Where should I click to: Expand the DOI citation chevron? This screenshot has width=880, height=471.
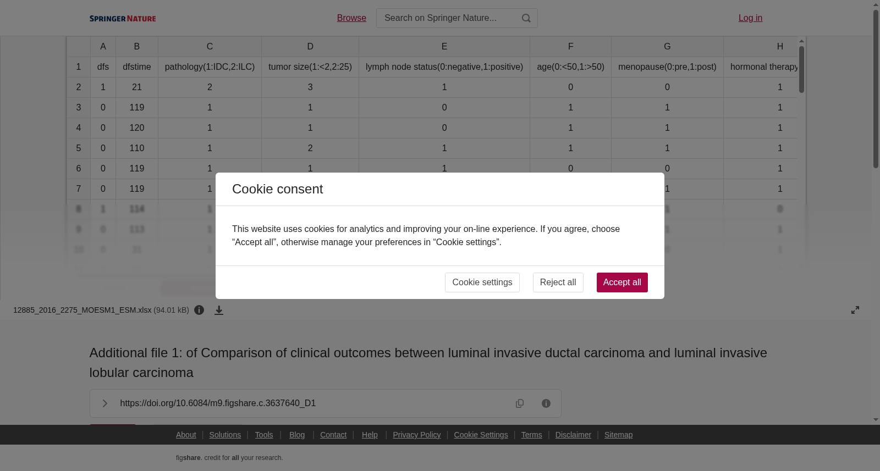105,403
